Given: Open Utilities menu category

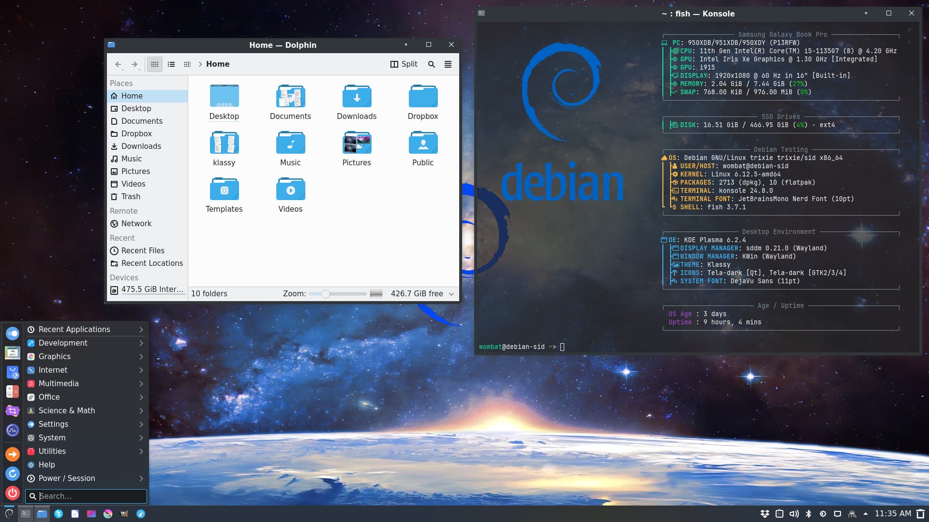Looking at the screenshot, I should coord(86,451).
